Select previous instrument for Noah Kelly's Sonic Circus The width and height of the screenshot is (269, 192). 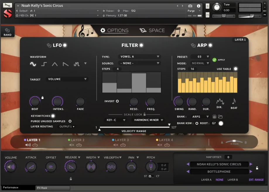coord(188,164)
